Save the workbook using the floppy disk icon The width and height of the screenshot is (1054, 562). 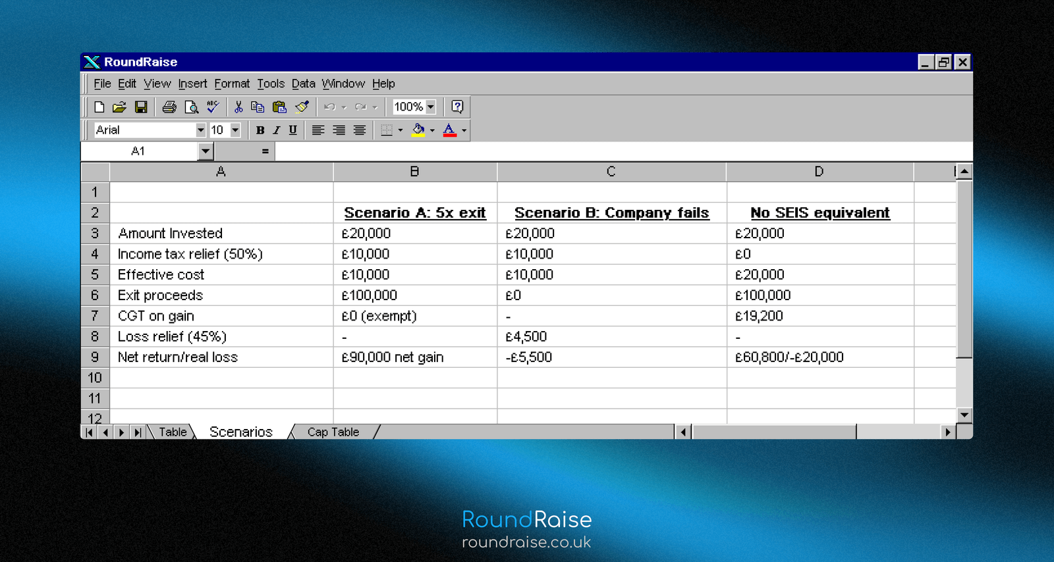[141, 107]
